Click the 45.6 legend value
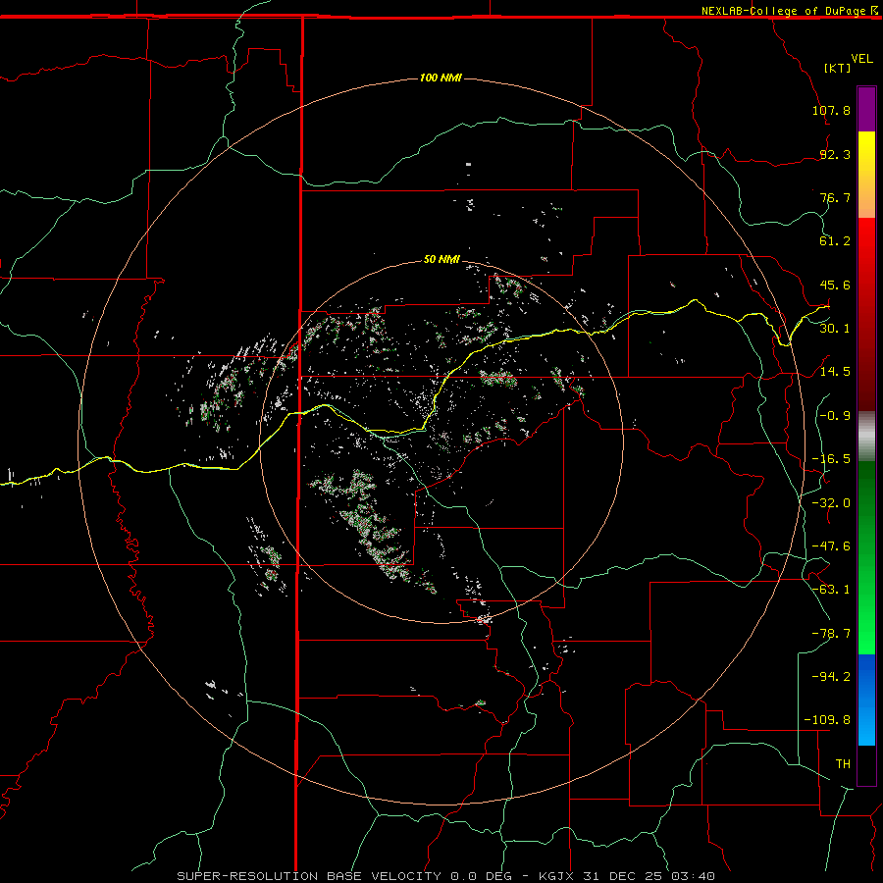The width and height of the screenshot is (883, 883). coord(835,285)
